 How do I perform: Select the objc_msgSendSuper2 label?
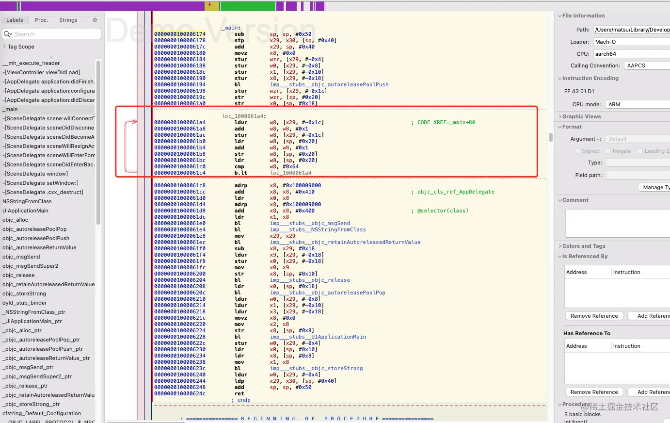(30, 266)
